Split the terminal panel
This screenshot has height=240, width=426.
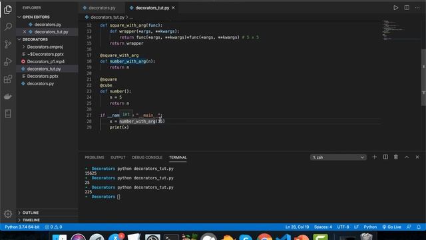coord(385,157)
